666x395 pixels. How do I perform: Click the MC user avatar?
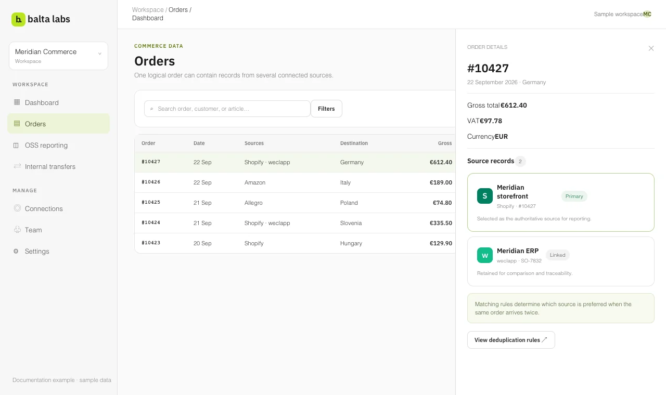647,14
